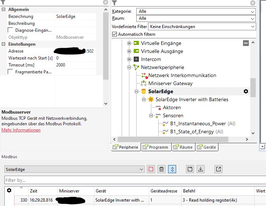266x206 pixels.
Task: Toggle the Fragmentierte Pakete checkbox
Action: tap(10, 72)
